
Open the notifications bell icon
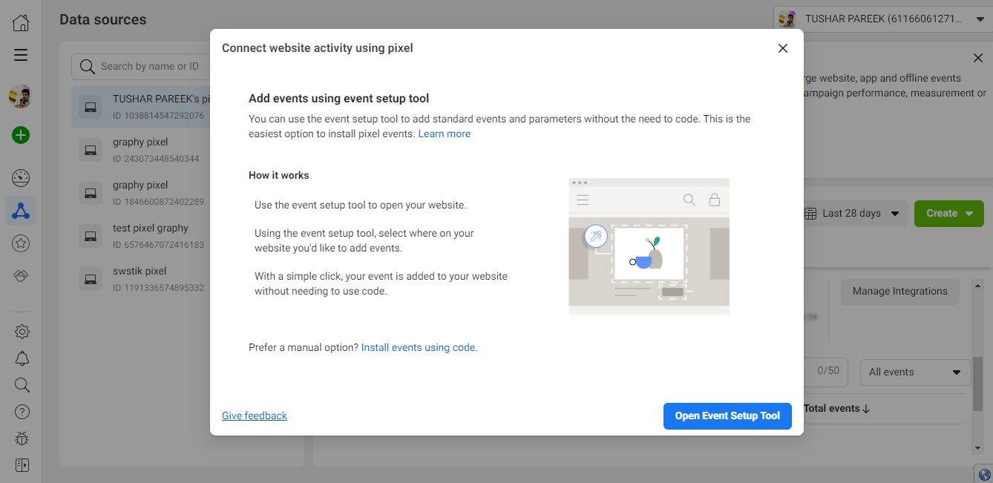coord(22,358)
